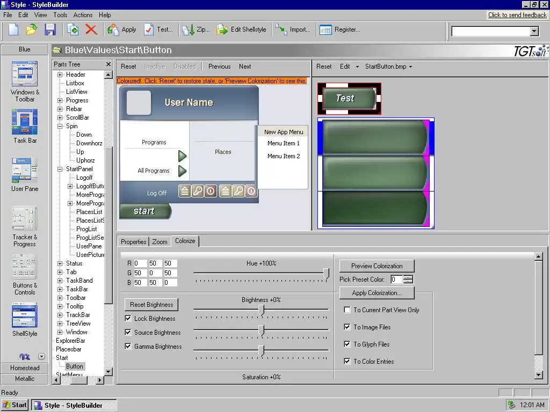This screenshot has height=412, width=550.
Task: Select the Homestead color scheme button
Action: coord(25,368)
